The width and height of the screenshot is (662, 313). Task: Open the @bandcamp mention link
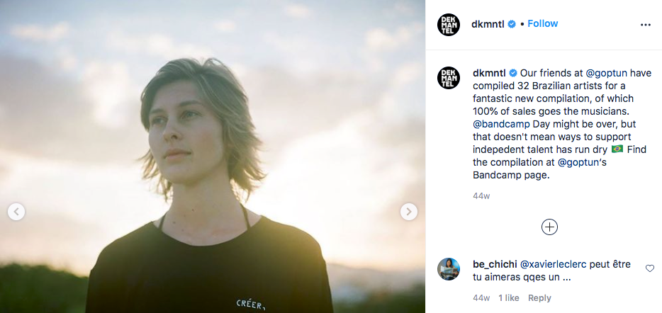[x=498, y=124]
